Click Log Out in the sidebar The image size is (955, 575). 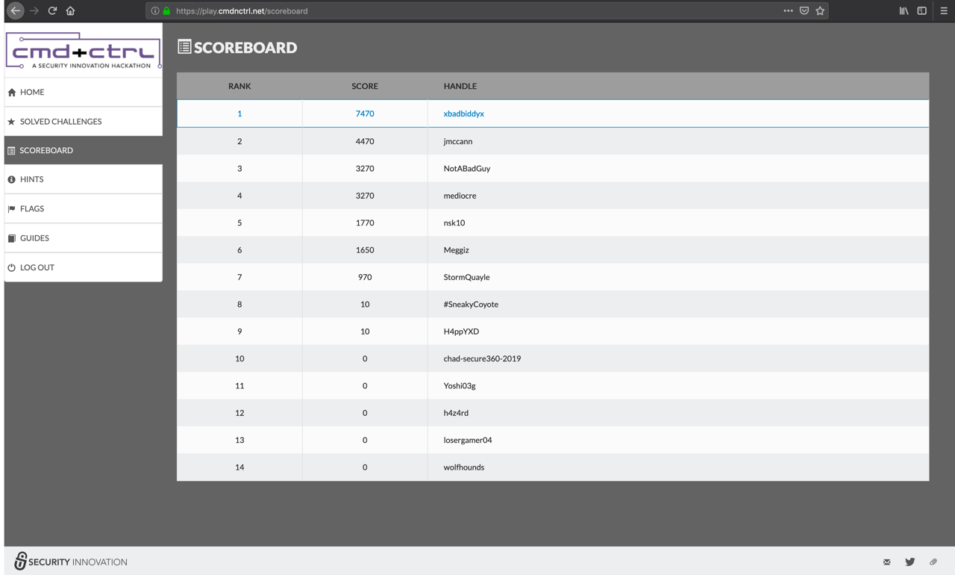click(x=37, y=267)
